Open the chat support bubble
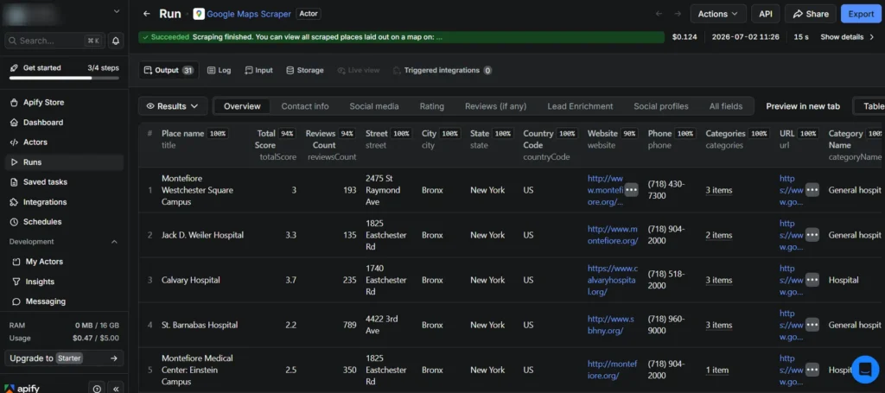 [x=864, y=370]
